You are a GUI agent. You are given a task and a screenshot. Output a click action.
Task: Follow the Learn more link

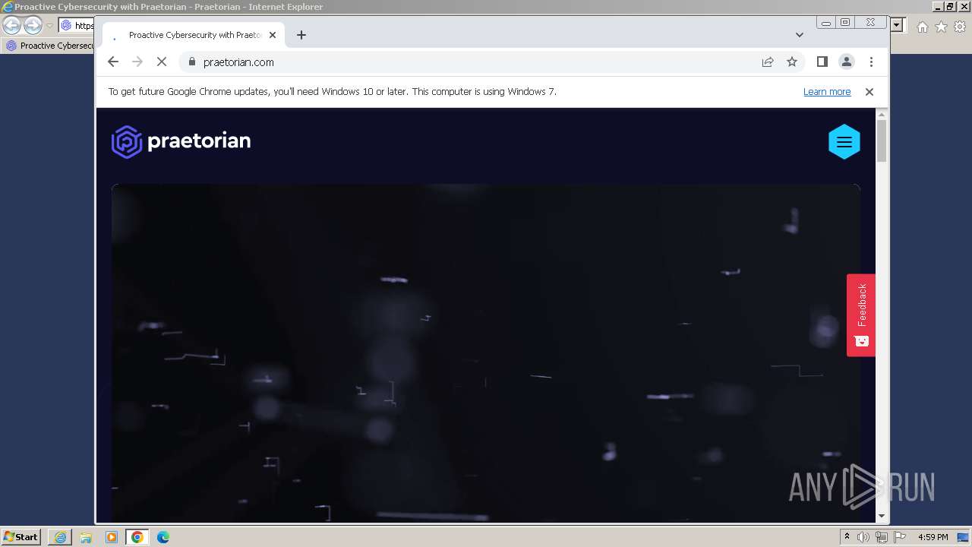[827, 92]
